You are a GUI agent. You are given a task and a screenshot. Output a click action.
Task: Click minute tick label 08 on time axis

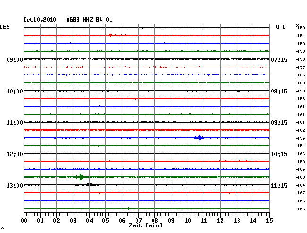click(x=154, y=221)
